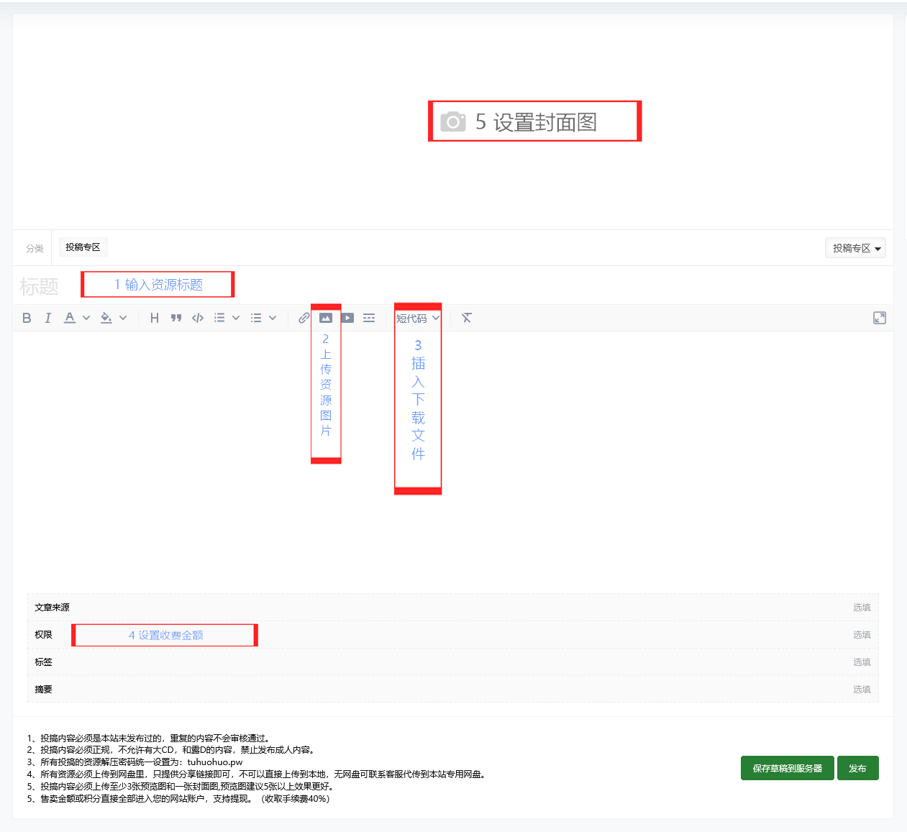Open the font color dropdown arrow

tap(86, 318)
